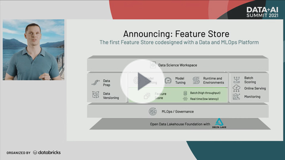Click the Batch Scoring icon
Screen dimensions: 285x160
click(237, 80)
